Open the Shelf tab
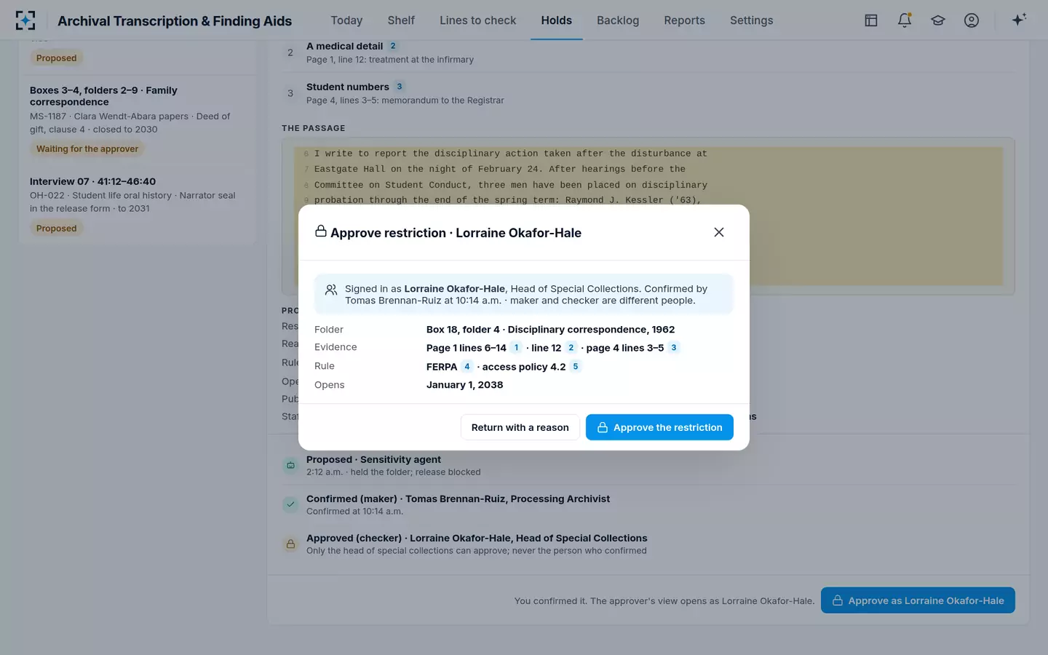Viewport: 1048px width, 655px height. pyautogui.click(x=401, y=20)
